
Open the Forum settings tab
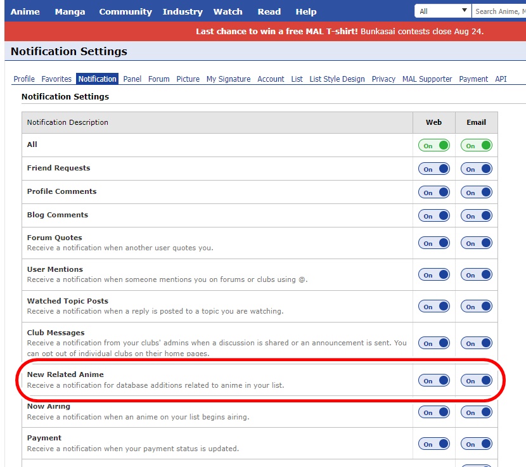click(x=158, y=79)
